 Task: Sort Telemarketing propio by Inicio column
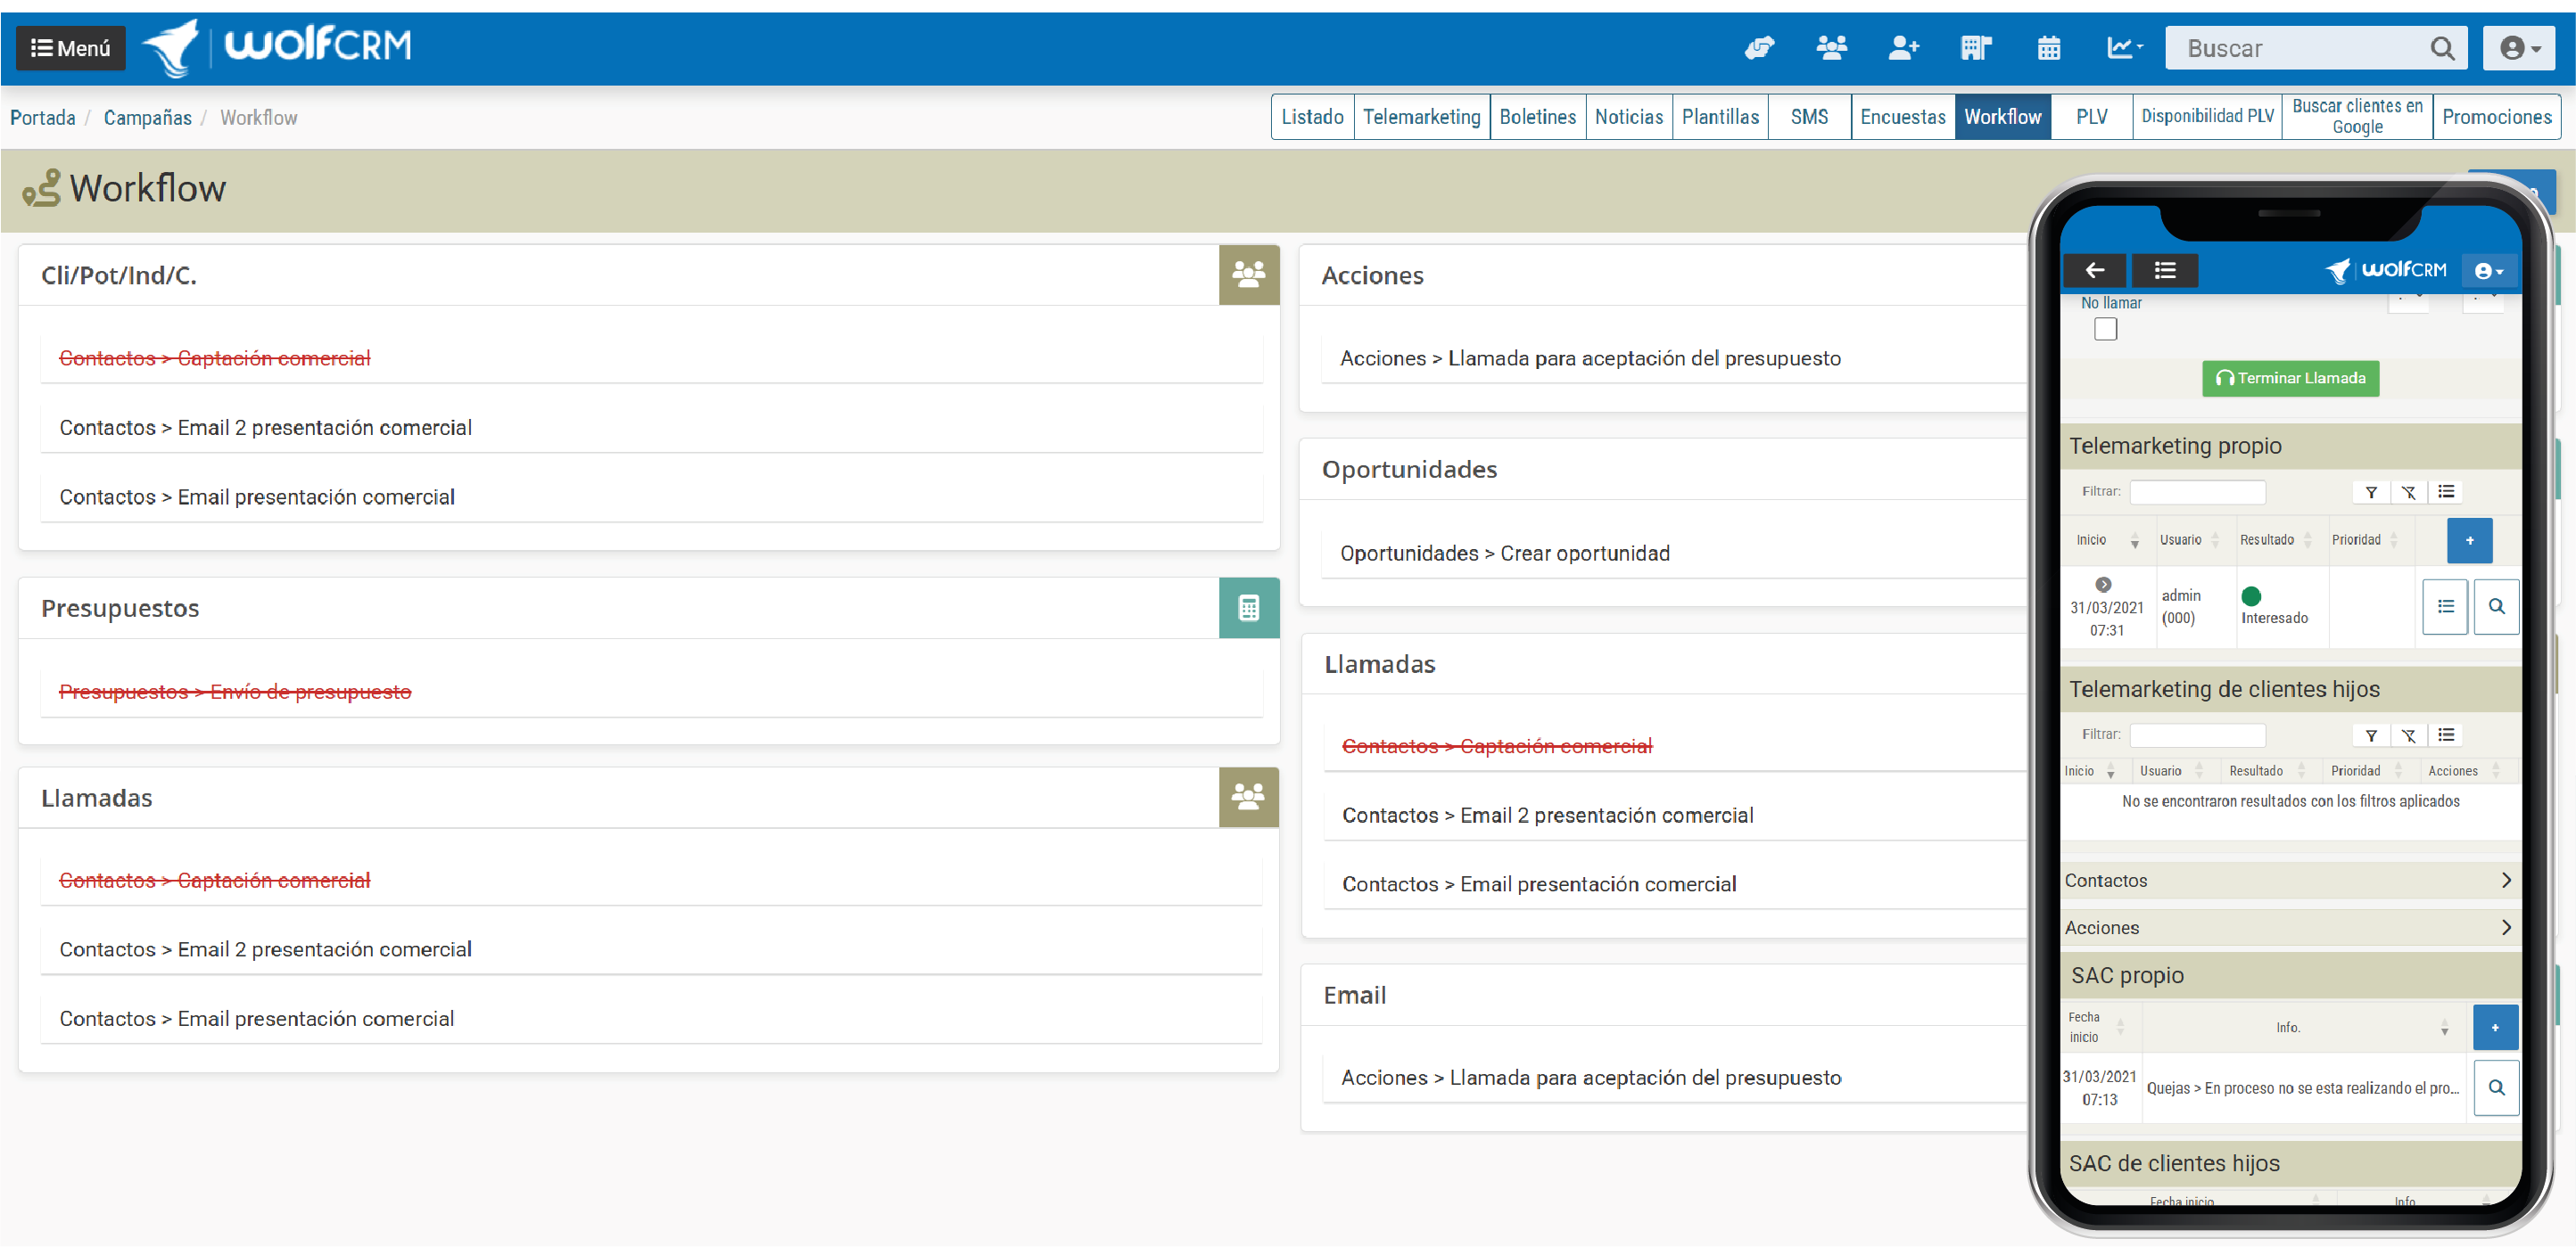click(x=2106, y=540)
